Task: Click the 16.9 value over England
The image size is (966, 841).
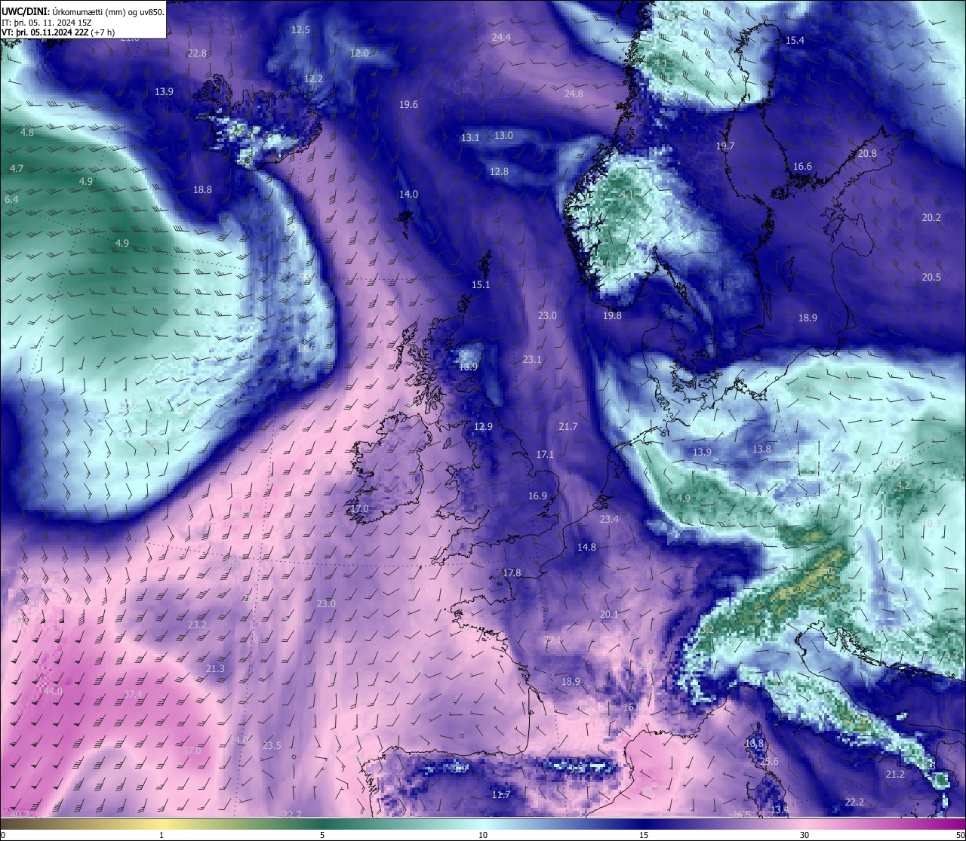Action: pyautogui.click(x=537, y=496)
